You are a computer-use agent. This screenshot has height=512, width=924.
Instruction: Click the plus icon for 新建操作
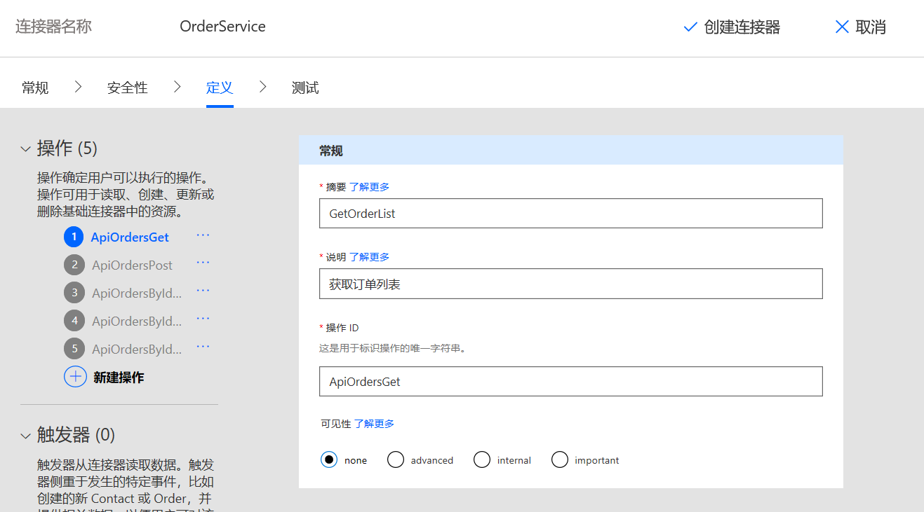pos(75,376)
